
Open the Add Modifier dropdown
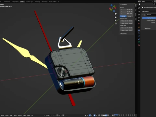click(149, 11)
